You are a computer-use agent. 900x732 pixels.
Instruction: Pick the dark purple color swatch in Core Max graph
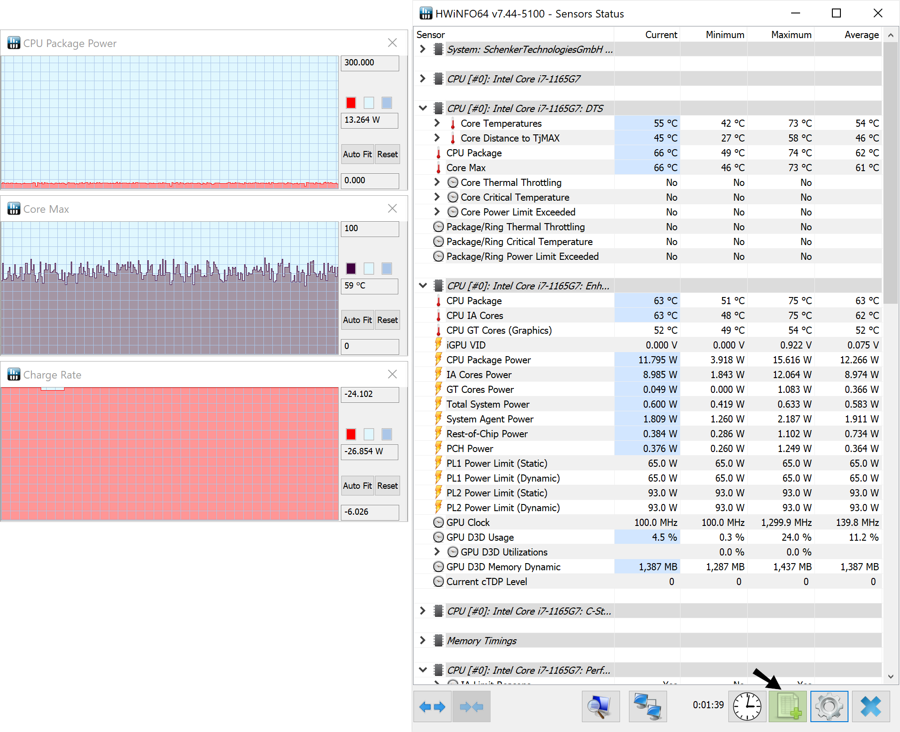[351, 268]
